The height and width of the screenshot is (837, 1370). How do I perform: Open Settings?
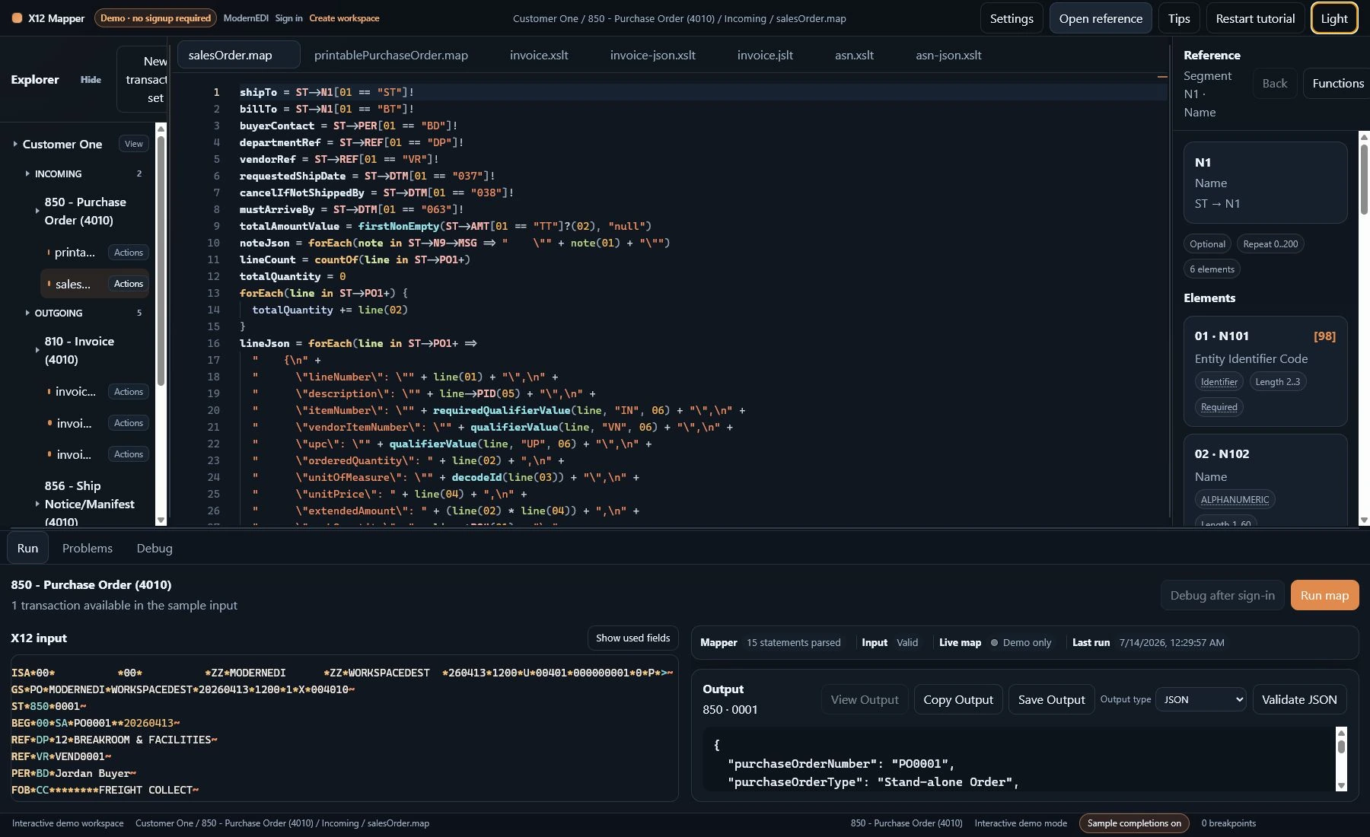coord(1012,18)
